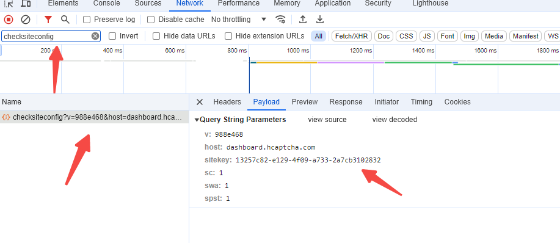Export HAR file download icon
This screenshot has width=560, height=243.
point(320,20)
